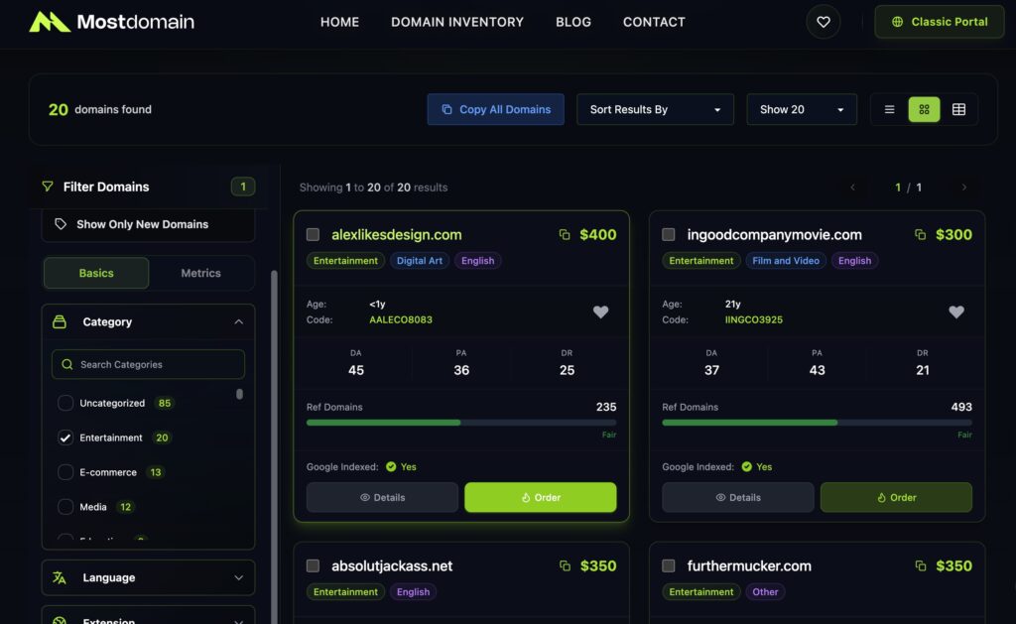Switch to table view layout
Image resolution: width=1016 pixels, height=624 pixels.
pyautogui.click(x=958, y=109)
